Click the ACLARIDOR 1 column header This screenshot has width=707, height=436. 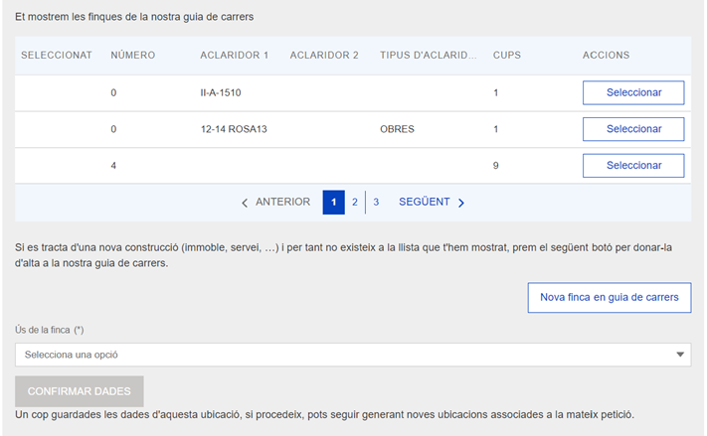point(235,56)
